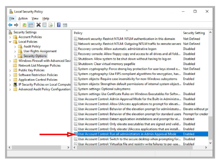
Task: Click the Forward arrow in toolbar
Action: 16,25
